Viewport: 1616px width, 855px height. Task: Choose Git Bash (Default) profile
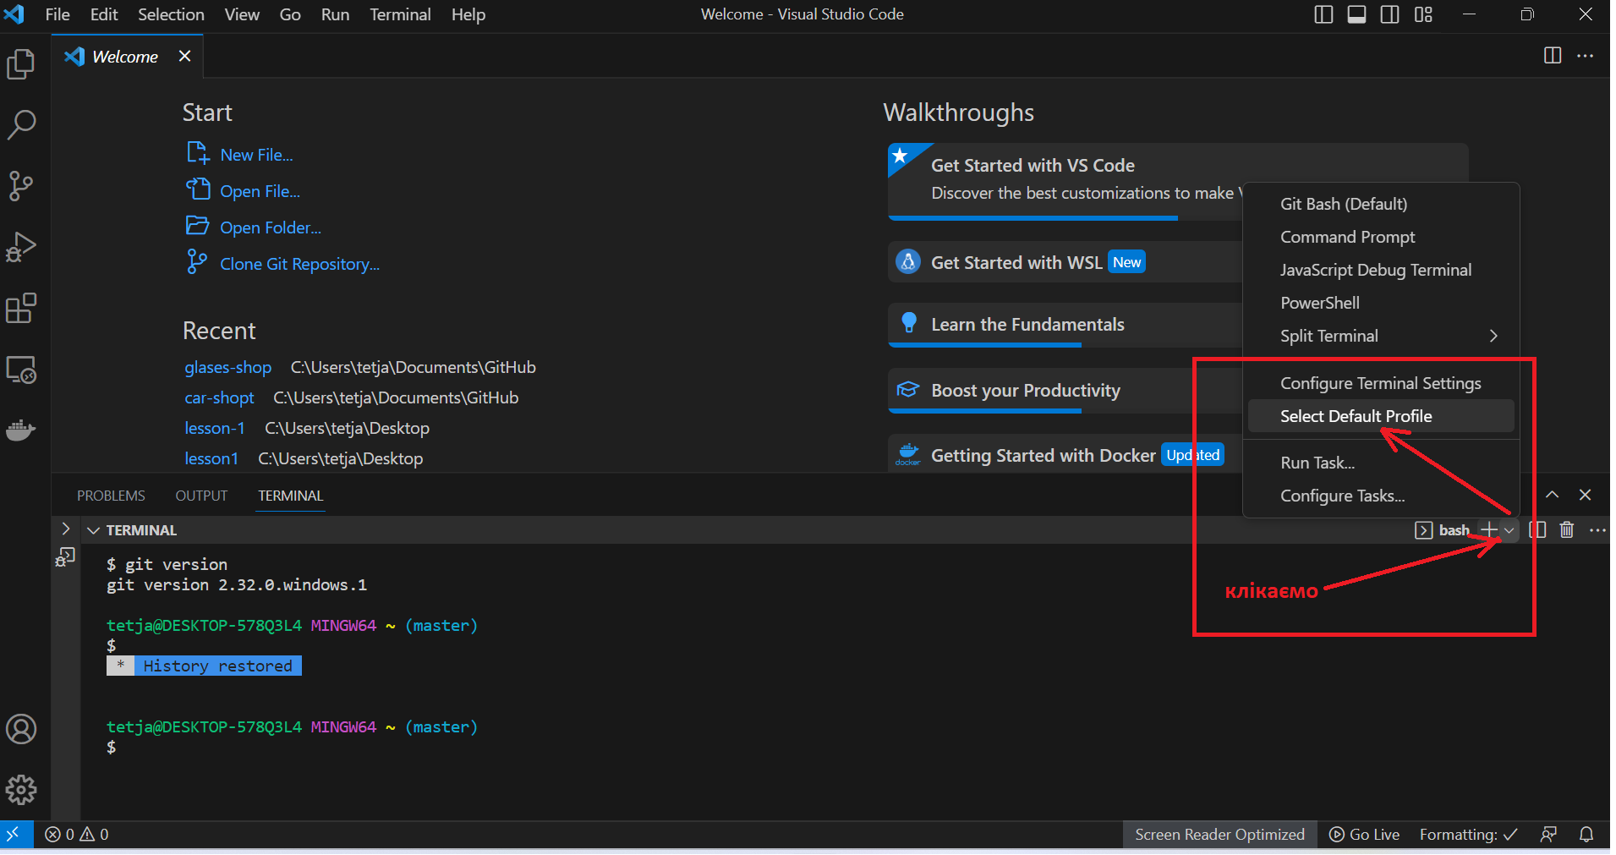click(x=1381, y=204)
